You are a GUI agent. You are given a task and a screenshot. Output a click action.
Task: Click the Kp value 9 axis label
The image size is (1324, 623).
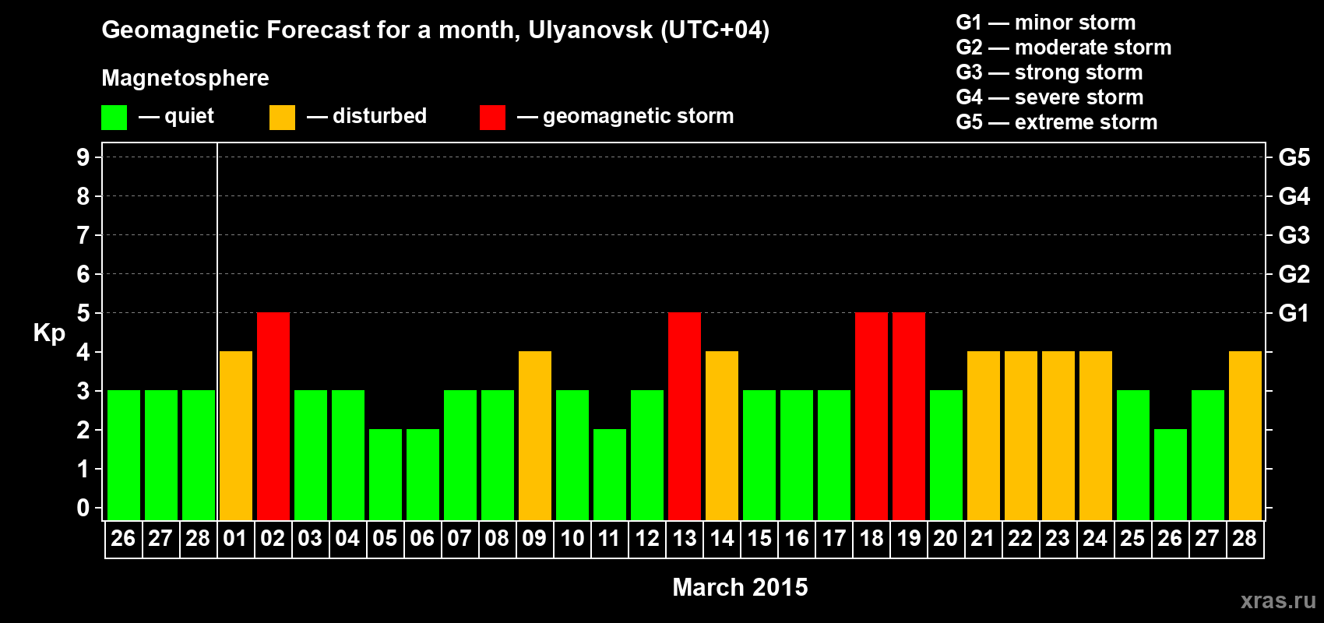click(x=83, y=157)
